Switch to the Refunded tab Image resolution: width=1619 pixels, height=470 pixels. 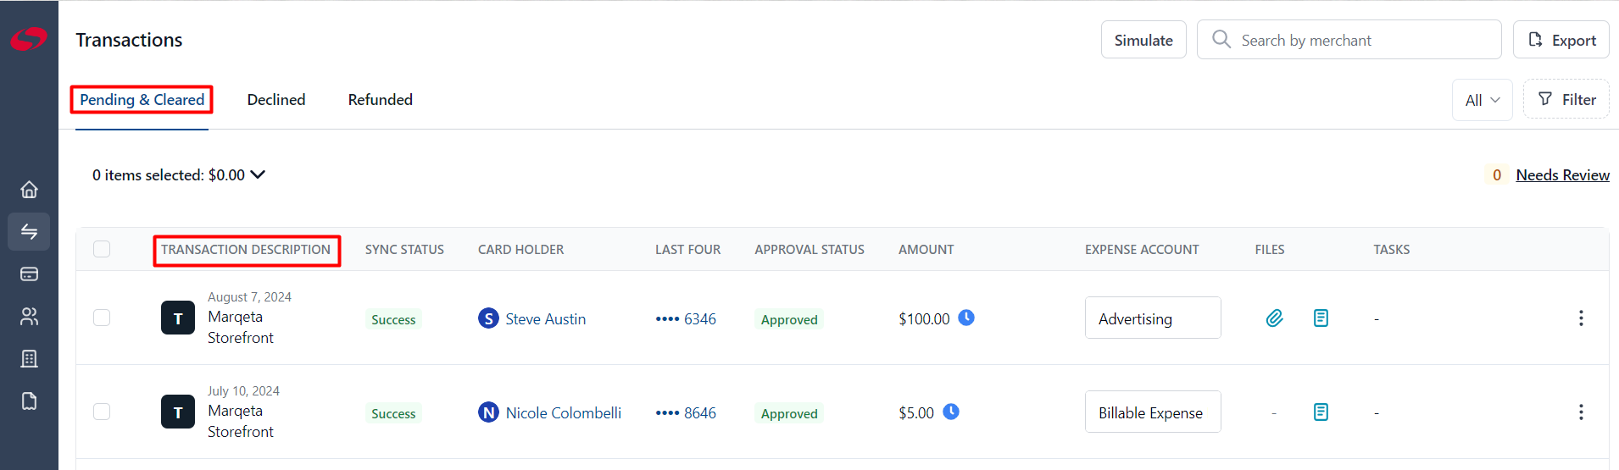pos(381,100)
